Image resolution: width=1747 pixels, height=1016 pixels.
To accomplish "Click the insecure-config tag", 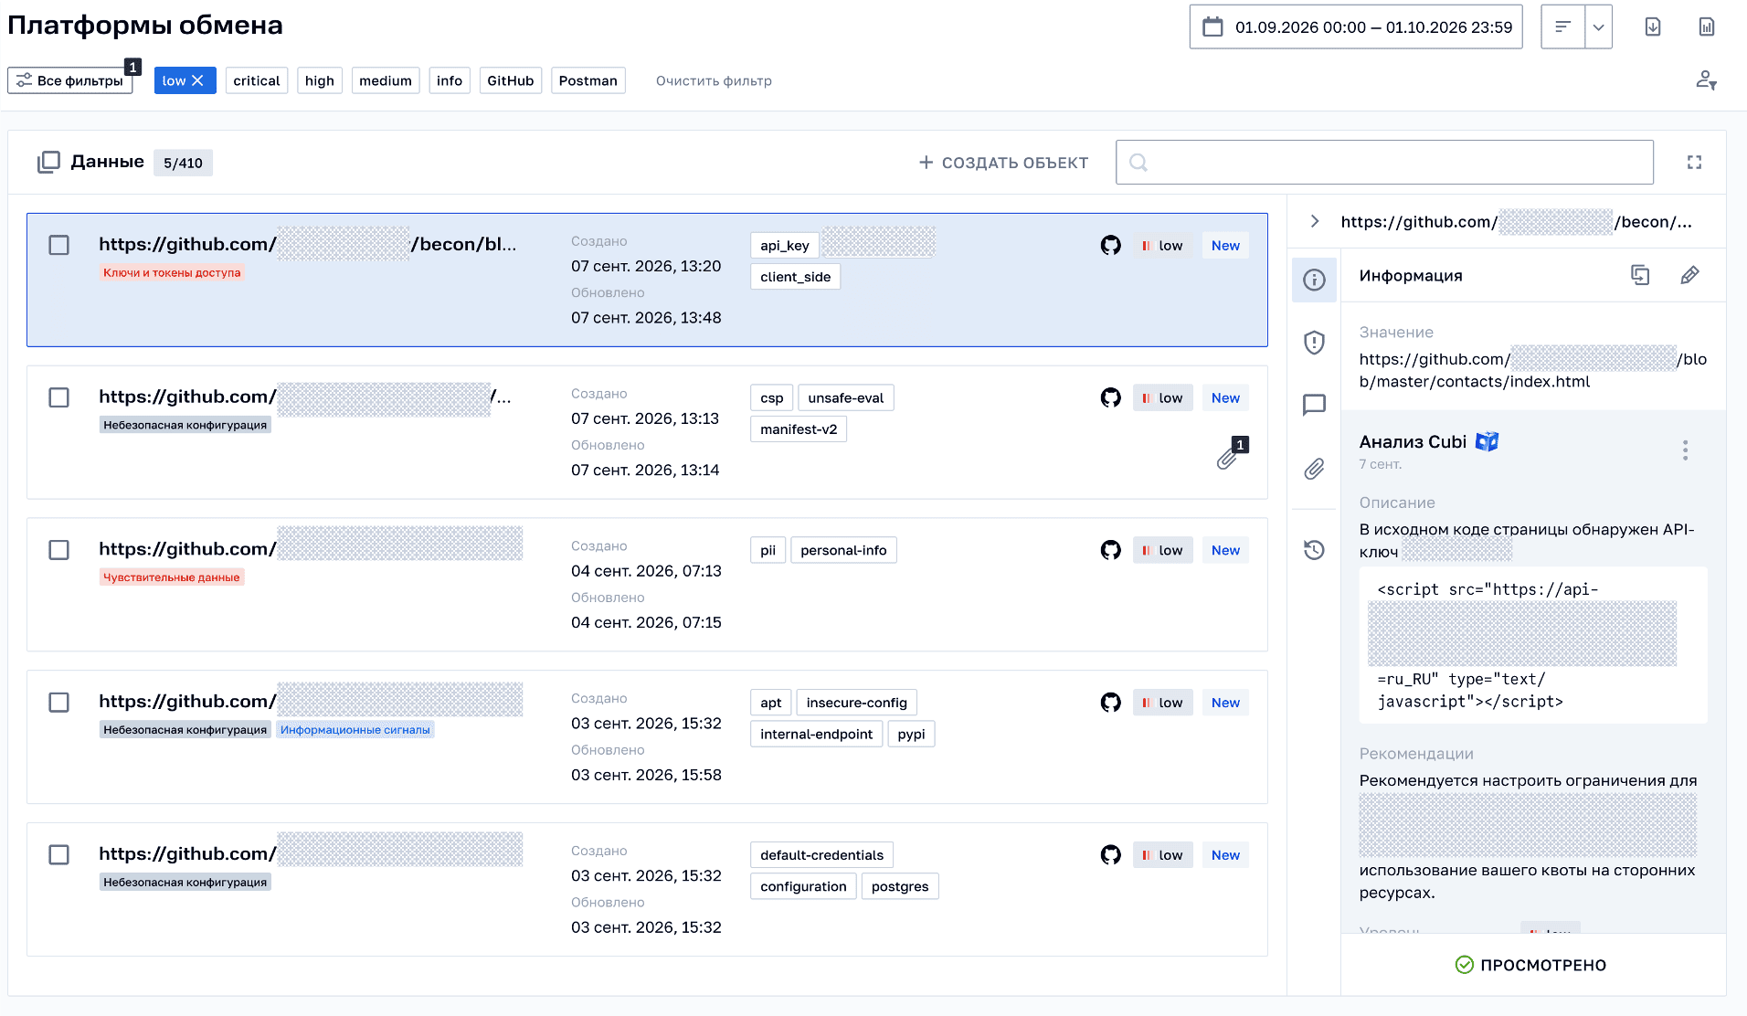I will click(x=857, y=703).
